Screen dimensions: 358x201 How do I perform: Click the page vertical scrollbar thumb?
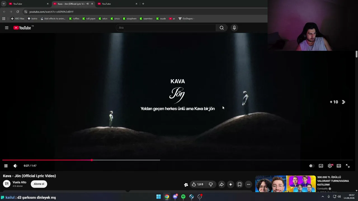coord(357,54)
